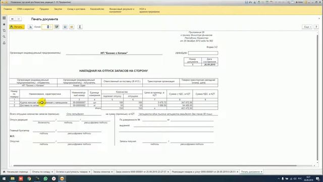This screenshot has width=323, height=182.
Task: Open Склад и доставка section
Action: [x=76, y=9]
